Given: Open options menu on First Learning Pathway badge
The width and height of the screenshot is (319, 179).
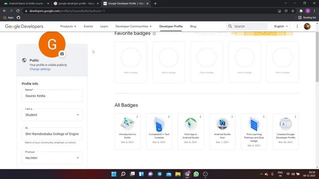Looking at the screenshot, I should [264, 117].
